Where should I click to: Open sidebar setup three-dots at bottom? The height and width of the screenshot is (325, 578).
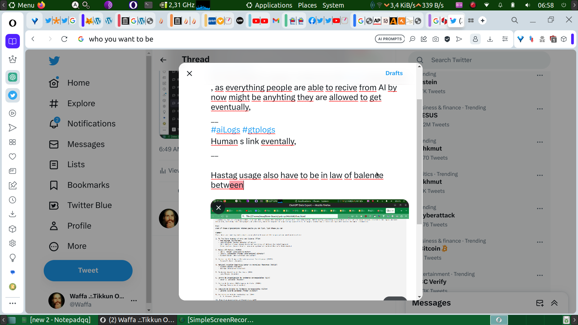tap(13, 303)
